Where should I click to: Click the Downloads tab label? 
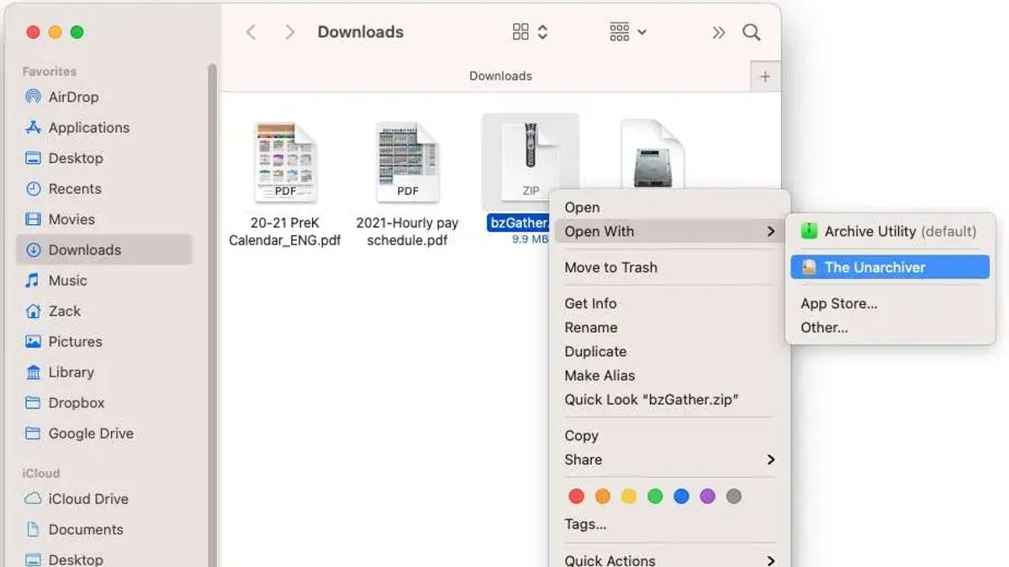point(500,76)
